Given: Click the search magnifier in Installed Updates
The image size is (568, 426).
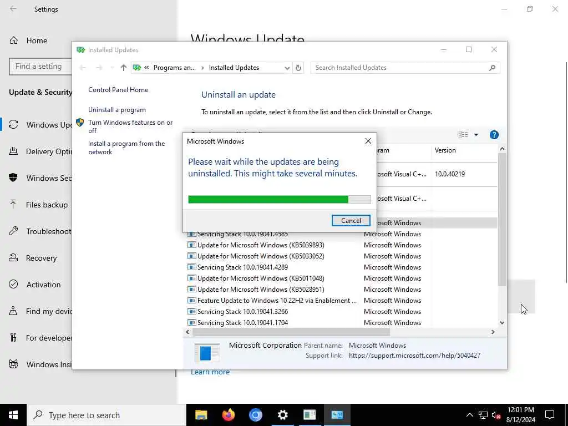Looking at the screenshot, I should [x=492, y=68].
